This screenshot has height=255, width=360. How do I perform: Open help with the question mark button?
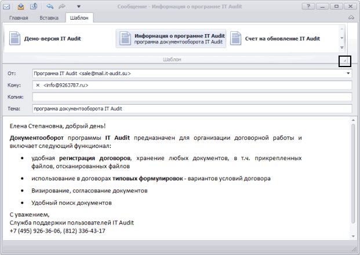click(308, 6)
